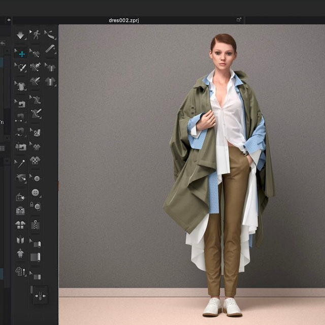The height and width of the screenshot is (325, 325).
Task: Select the curved tape measure tool in top row
Action: pyautogui.click(x=50, y=35)
